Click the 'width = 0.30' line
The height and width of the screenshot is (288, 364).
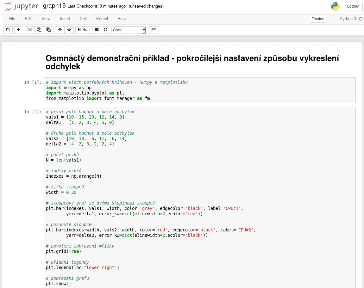61,192
